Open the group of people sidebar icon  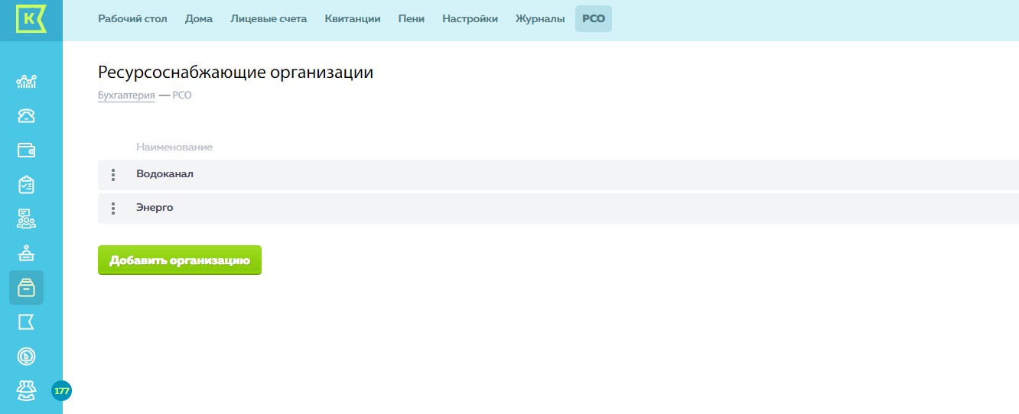coord(26,390)
